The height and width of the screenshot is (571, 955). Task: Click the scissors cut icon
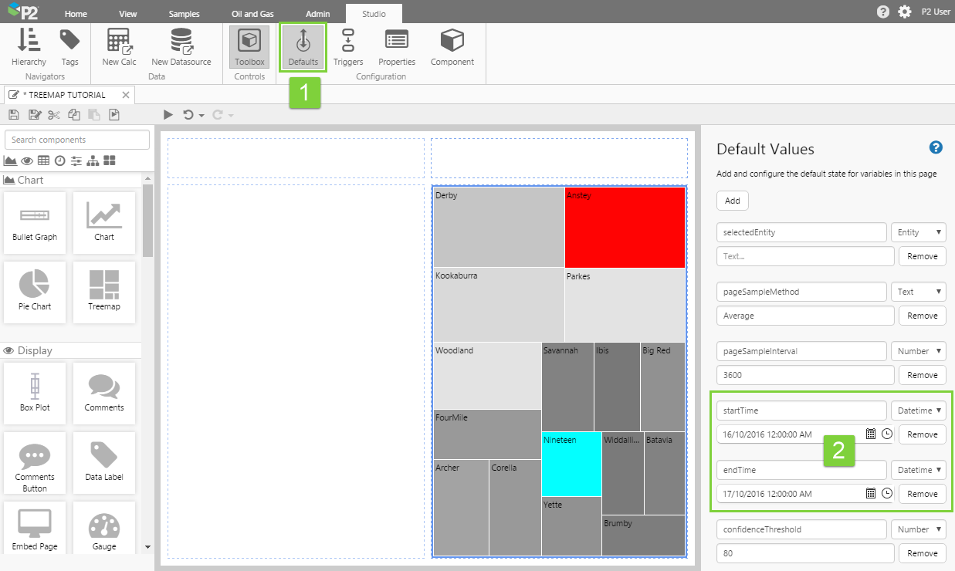pyautogui.click(x=53, y=115)
